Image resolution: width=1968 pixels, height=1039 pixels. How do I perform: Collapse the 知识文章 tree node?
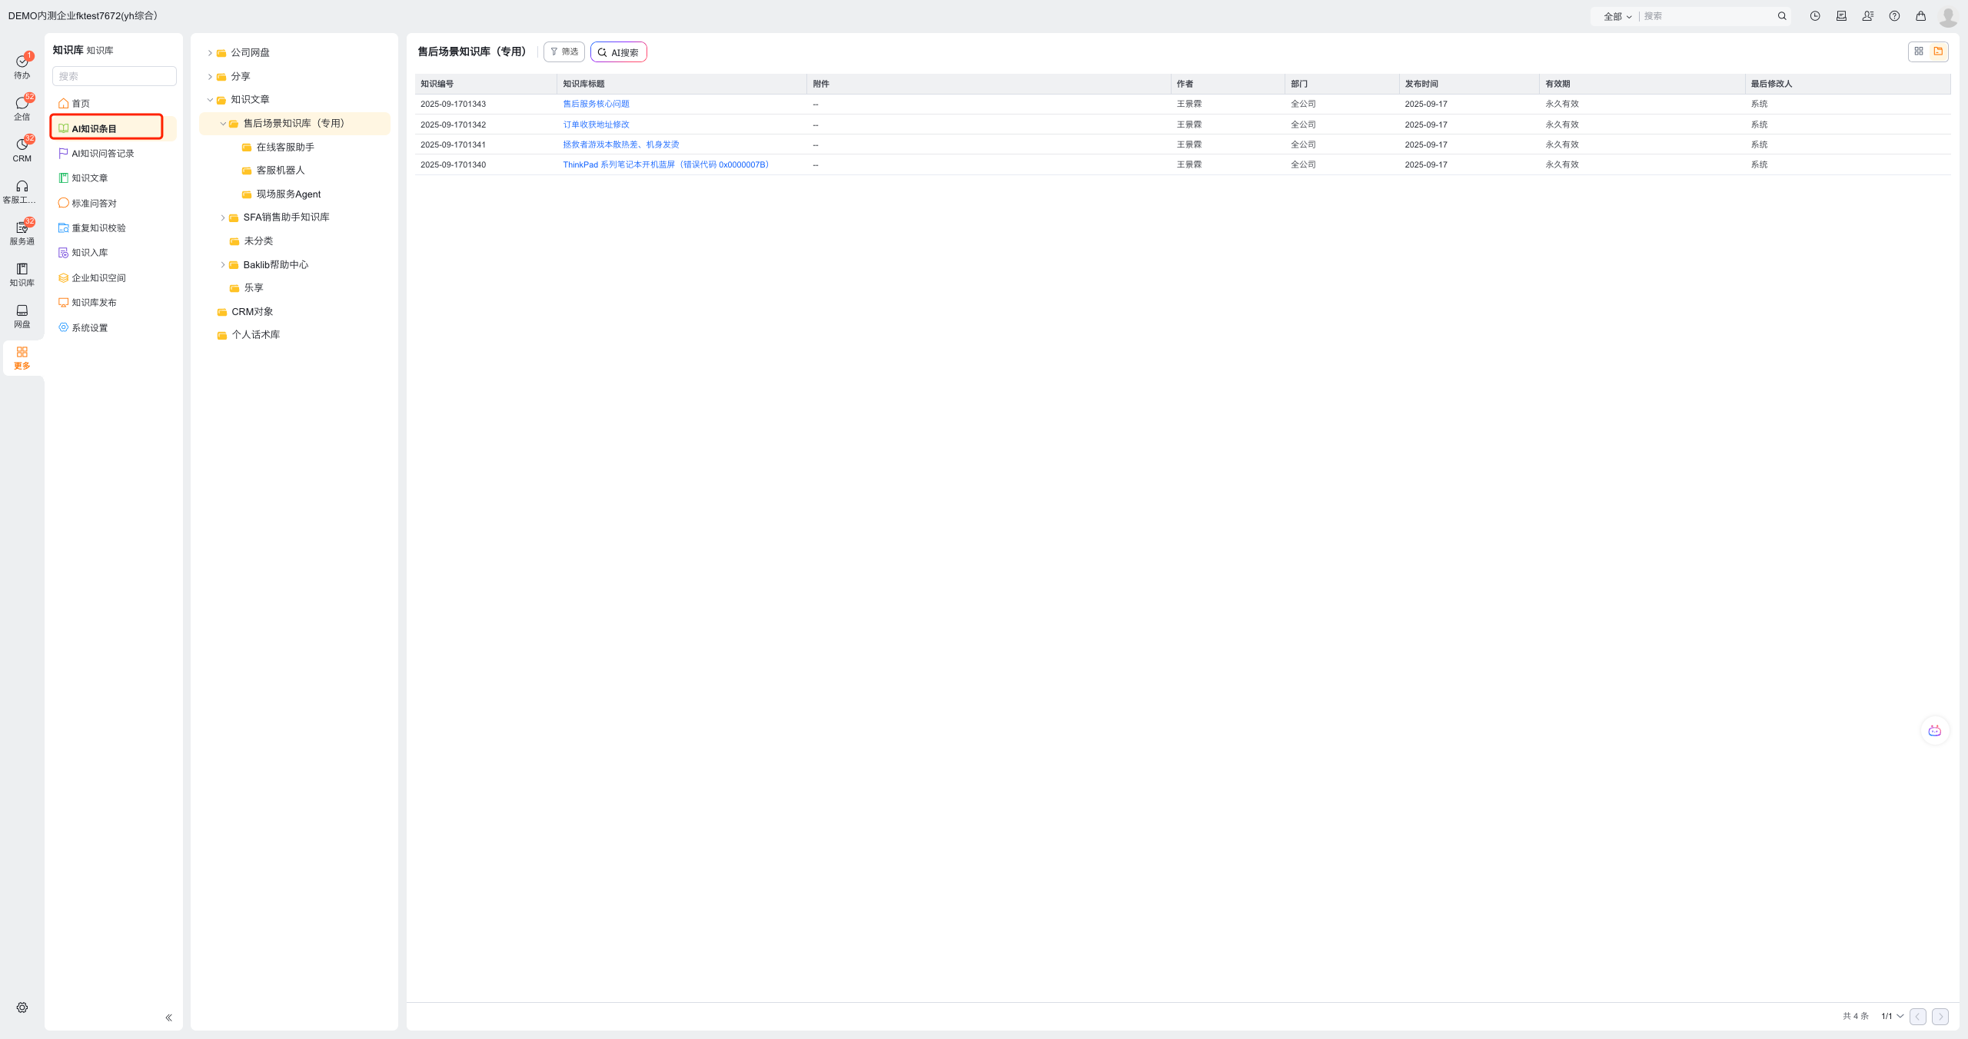point(210,100)
